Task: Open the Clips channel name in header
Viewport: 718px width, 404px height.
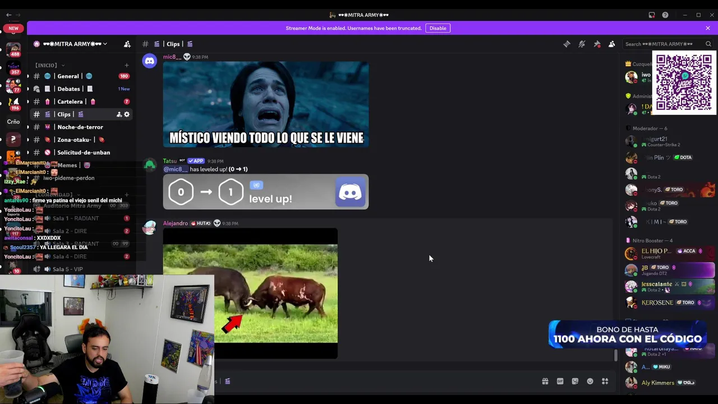Action: coord(173,44)
